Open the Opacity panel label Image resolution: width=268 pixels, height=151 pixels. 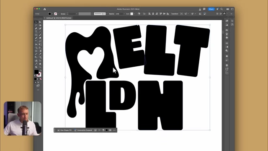111,14
